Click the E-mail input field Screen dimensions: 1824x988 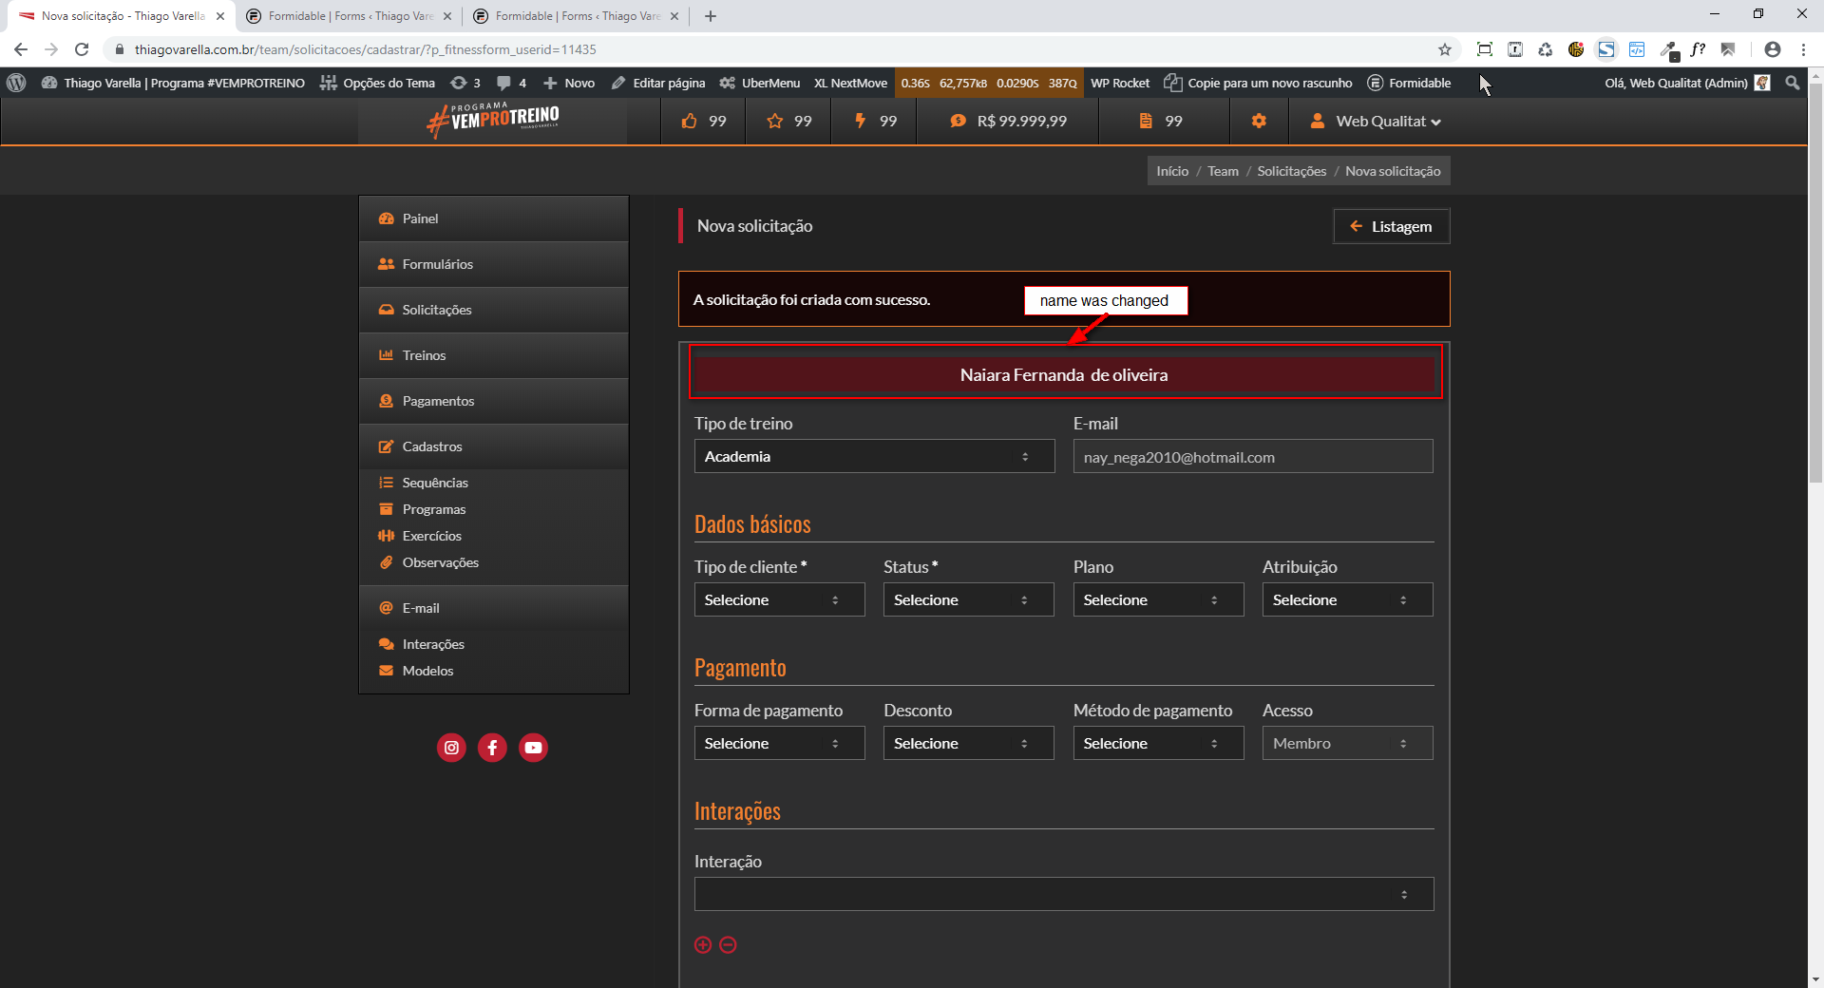(1252, 457)
